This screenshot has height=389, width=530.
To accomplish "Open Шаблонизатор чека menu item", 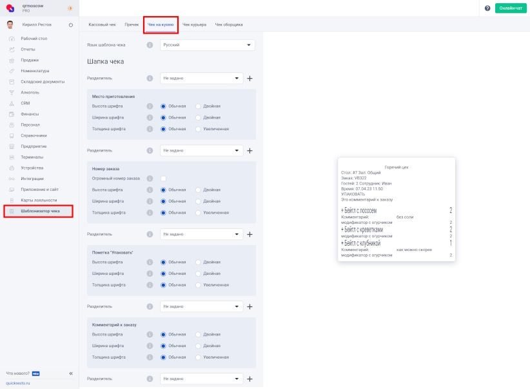I will (x=38, y=211).
